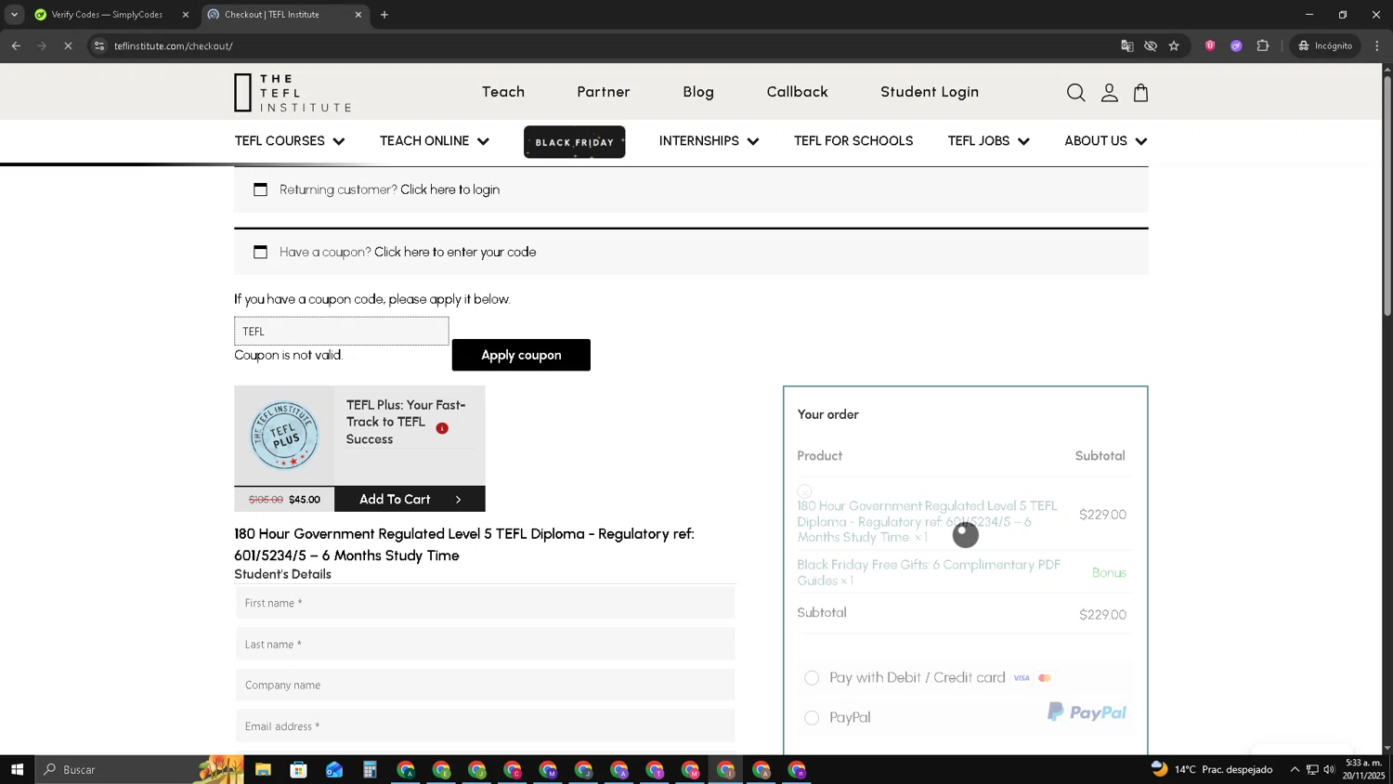Expand the TEACH ONLINE menu
This screenshot has width=1393, height=784.
[434, 141]
